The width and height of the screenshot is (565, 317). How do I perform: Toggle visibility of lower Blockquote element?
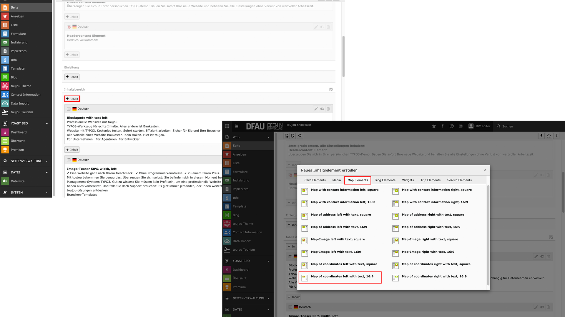(542, 257)
